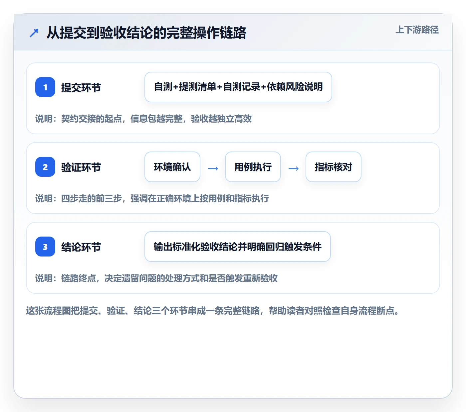Select the 验证环节 step heading
This screenshot has width=466, height=412.
point(81,167)
